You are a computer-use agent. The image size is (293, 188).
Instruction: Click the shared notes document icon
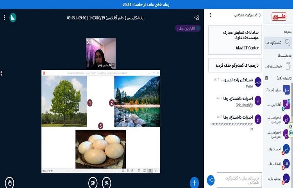288,66
